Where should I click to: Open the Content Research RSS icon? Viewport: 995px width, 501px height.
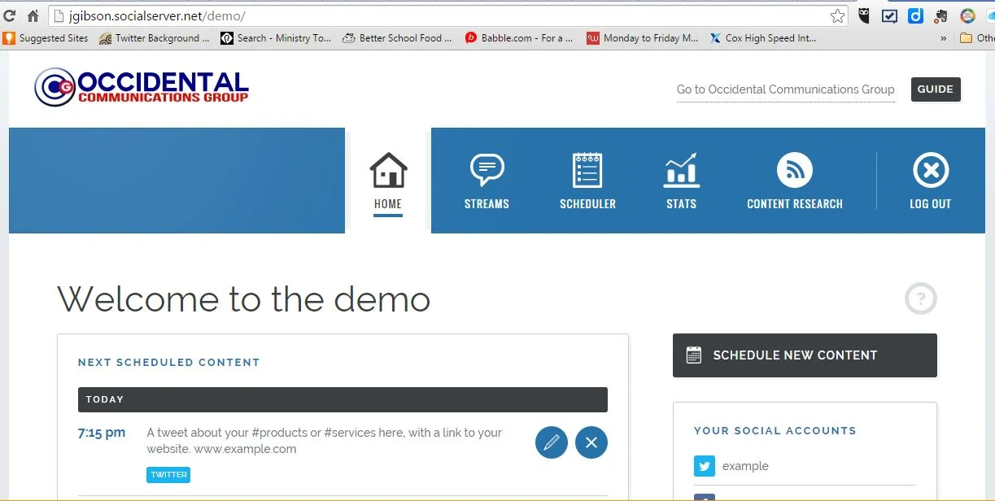795,171
